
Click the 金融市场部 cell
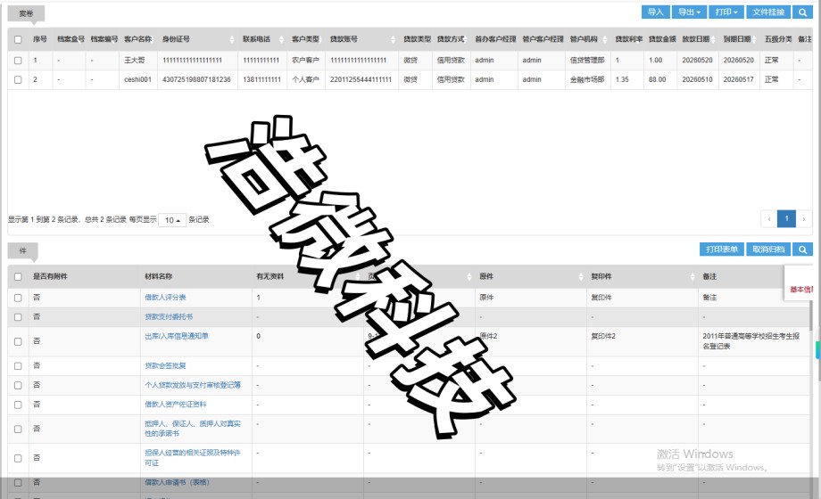587,80
